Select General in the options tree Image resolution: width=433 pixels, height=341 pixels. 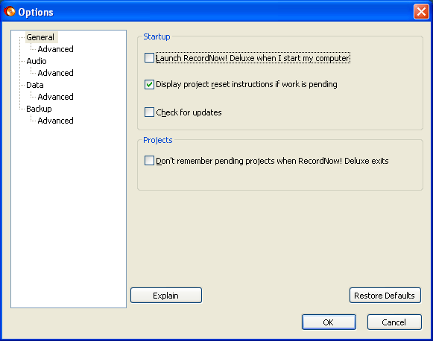pyautogui.click(x=40, y=37)
